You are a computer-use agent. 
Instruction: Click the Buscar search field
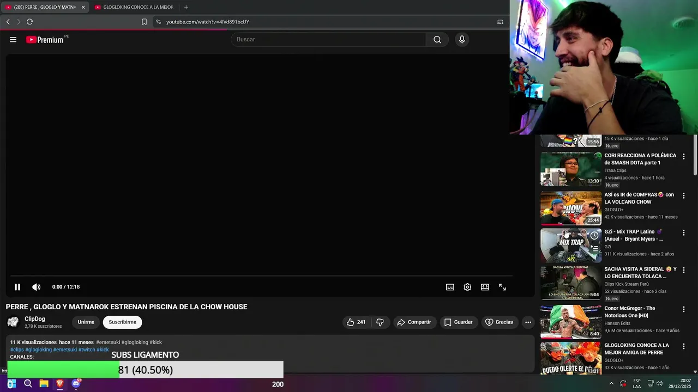[328, 40]
